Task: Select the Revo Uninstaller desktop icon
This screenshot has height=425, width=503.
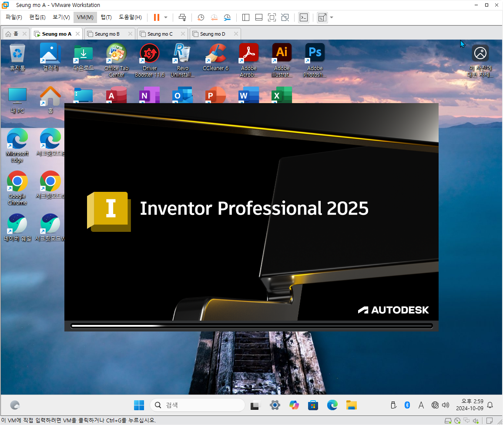Action: pos(182,60)
